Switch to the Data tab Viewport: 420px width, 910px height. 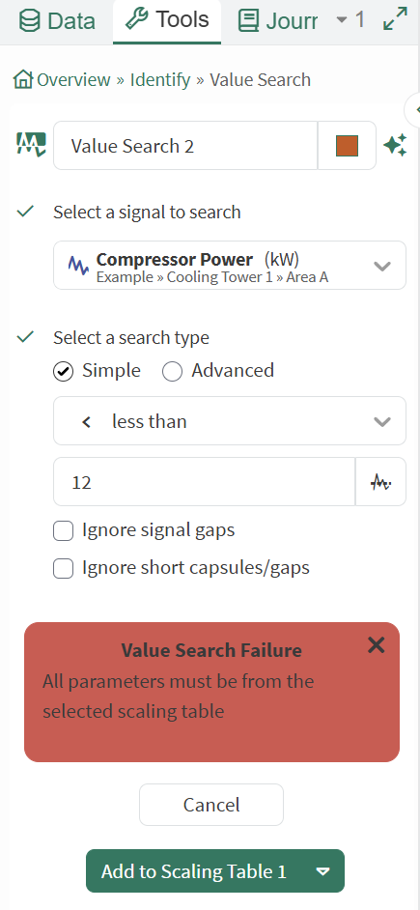(57, 21)
